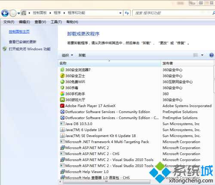Click .NET Framework 4 Multi-Targeting Pack icon
The height and width of the screenshot is (185, 215).
(x=62, y=142)
